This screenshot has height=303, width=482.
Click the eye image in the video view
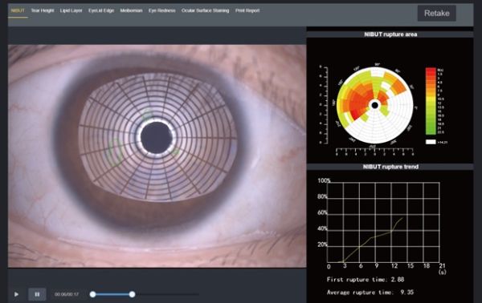pos(157,156)
